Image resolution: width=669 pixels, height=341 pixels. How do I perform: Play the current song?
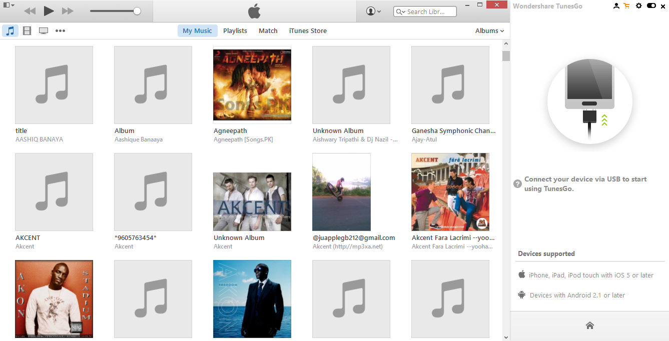click(49, 11)
